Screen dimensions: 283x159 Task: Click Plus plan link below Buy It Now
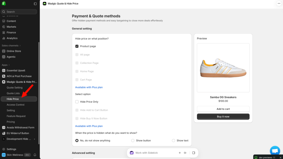[x=89, y=126]
